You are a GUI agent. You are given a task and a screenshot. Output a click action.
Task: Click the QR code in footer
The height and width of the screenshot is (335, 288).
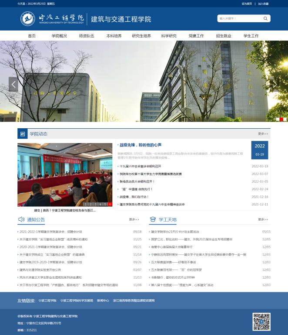pos(261,321)
